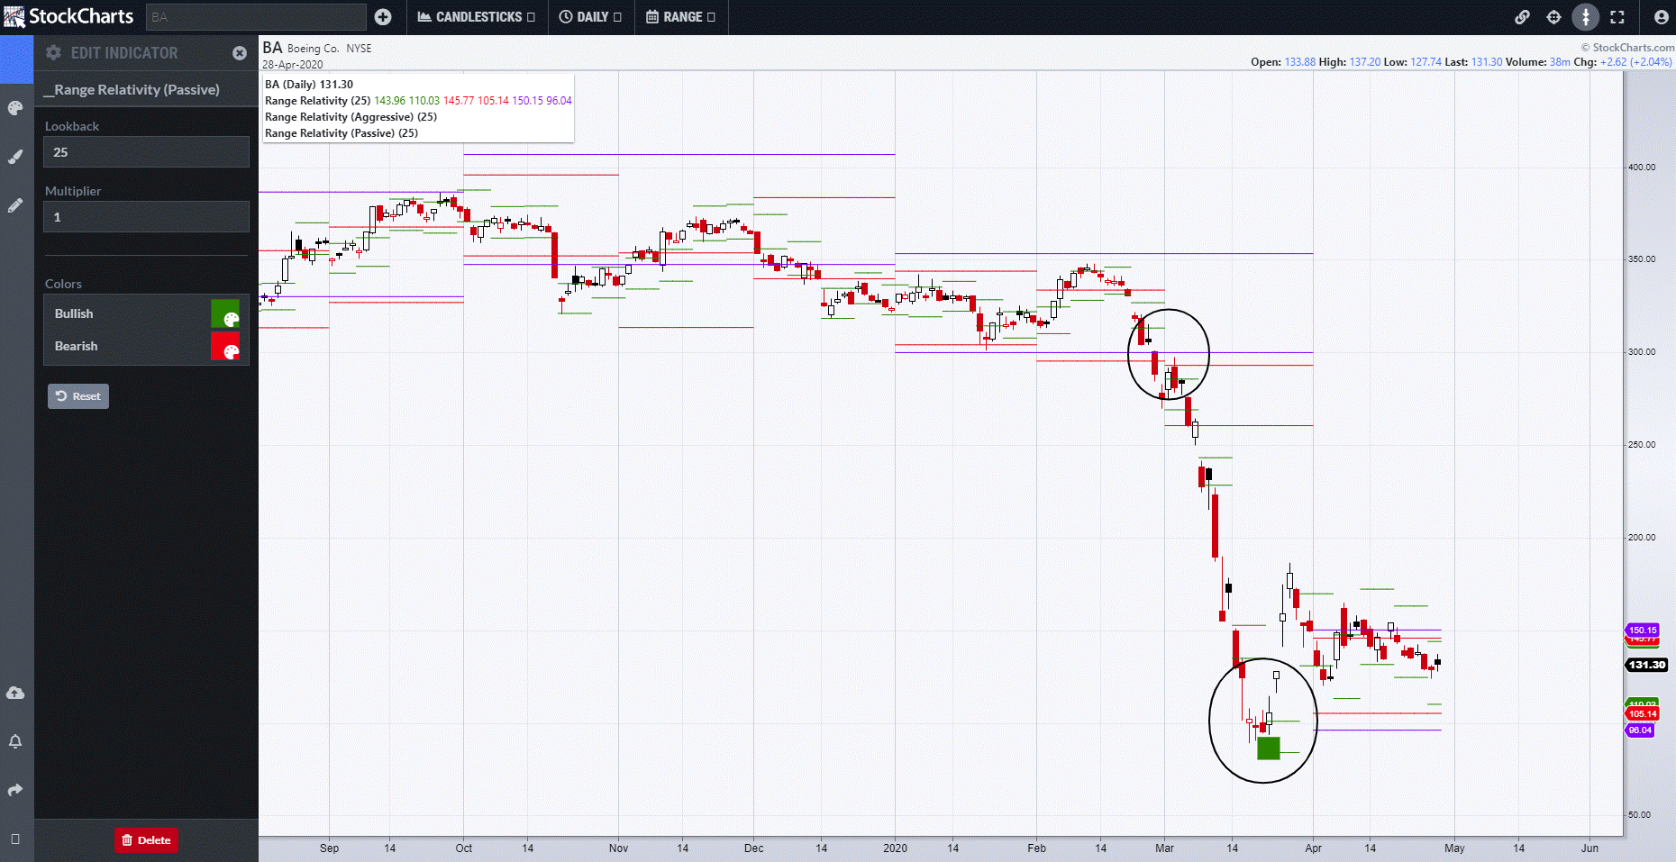Click the bottom-most icon in the left sidebar
1676x862 pixels.
click(15, 839)
